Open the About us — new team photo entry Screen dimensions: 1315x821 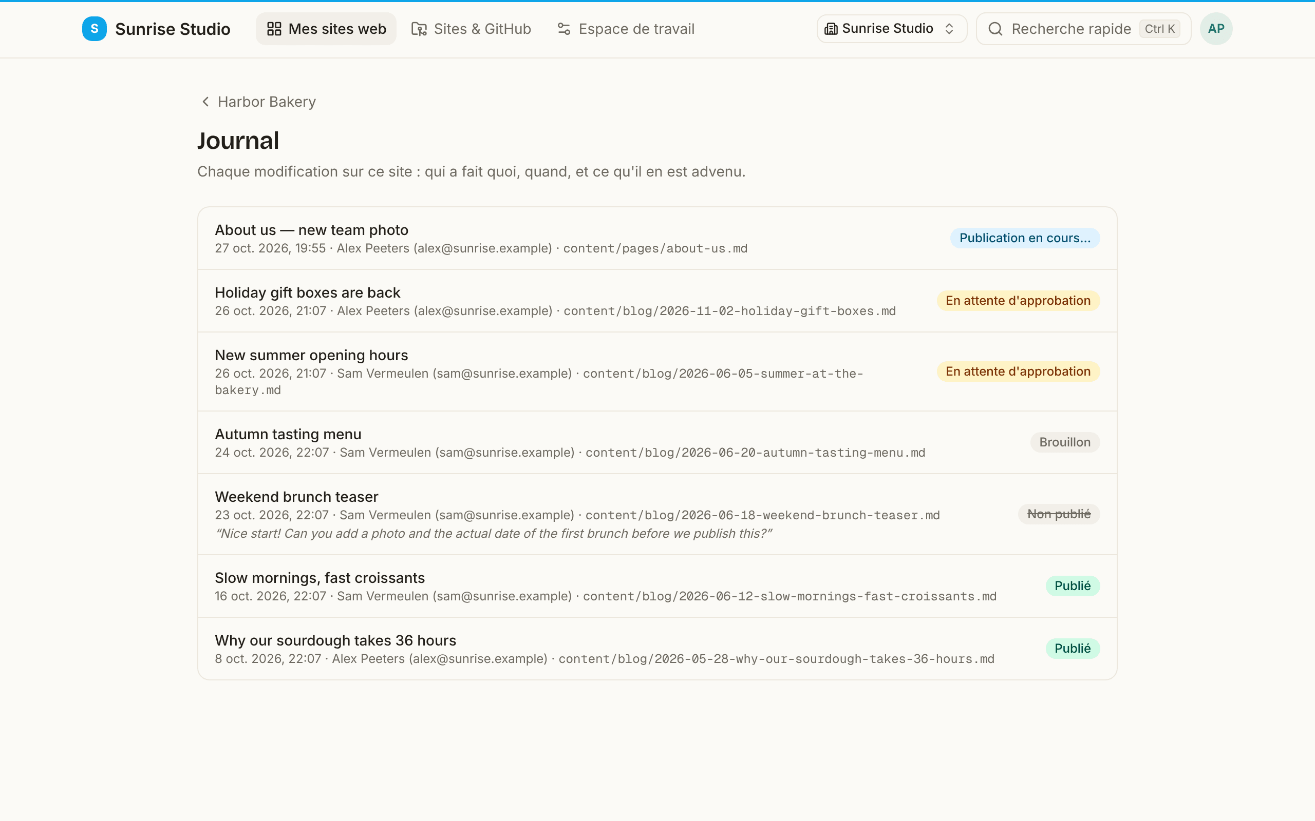657,239
